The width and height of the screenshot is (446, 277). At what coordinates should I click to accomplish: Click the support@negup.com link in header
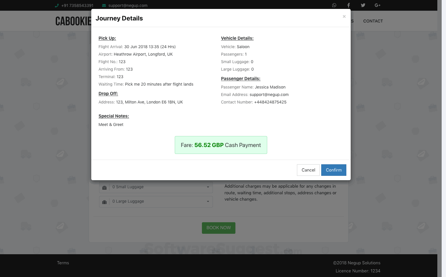tap(128, 5)
